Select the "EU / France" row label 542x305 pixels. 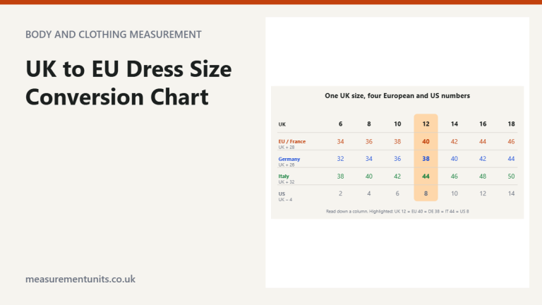pos(291,141)
